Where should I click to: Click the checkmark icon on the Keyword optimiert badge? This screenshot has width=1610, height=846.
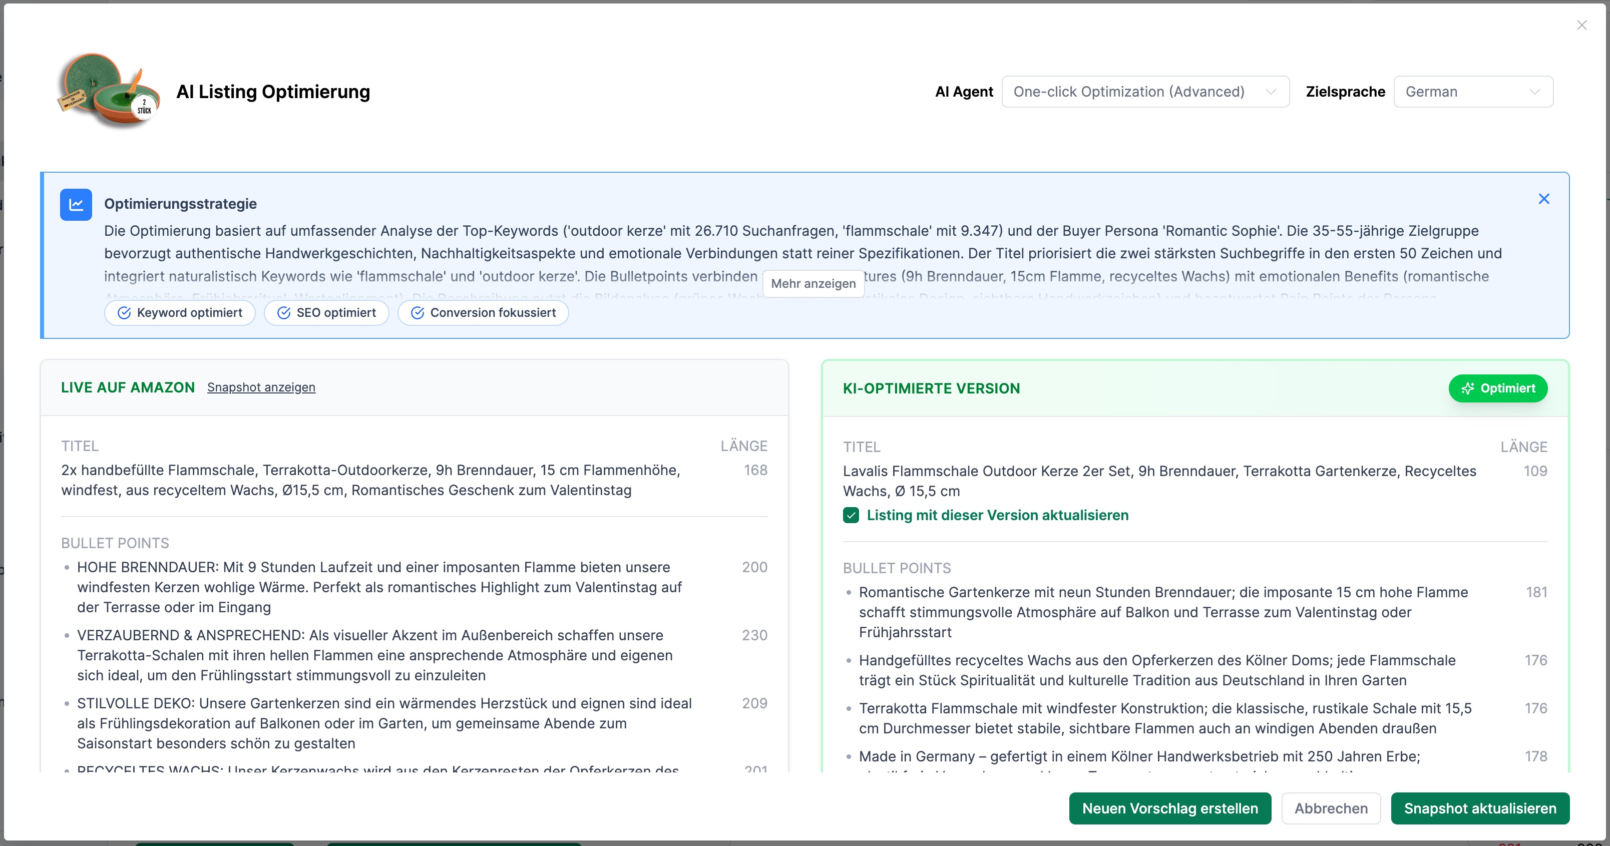(125, 312)
